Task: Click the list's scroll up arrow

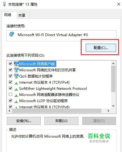Action: point(113,64)
